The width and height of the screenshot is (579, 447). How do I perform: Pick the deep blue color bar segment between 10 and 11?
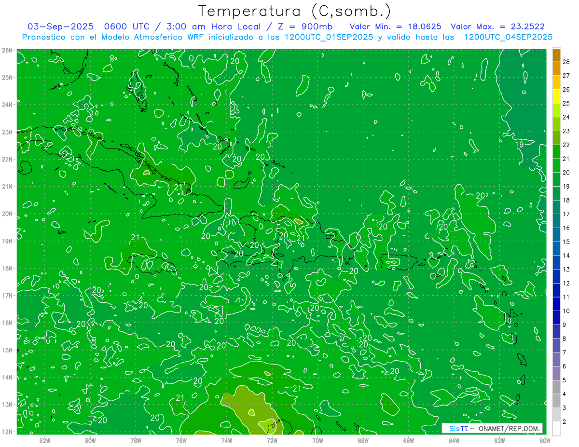point(556,304)
